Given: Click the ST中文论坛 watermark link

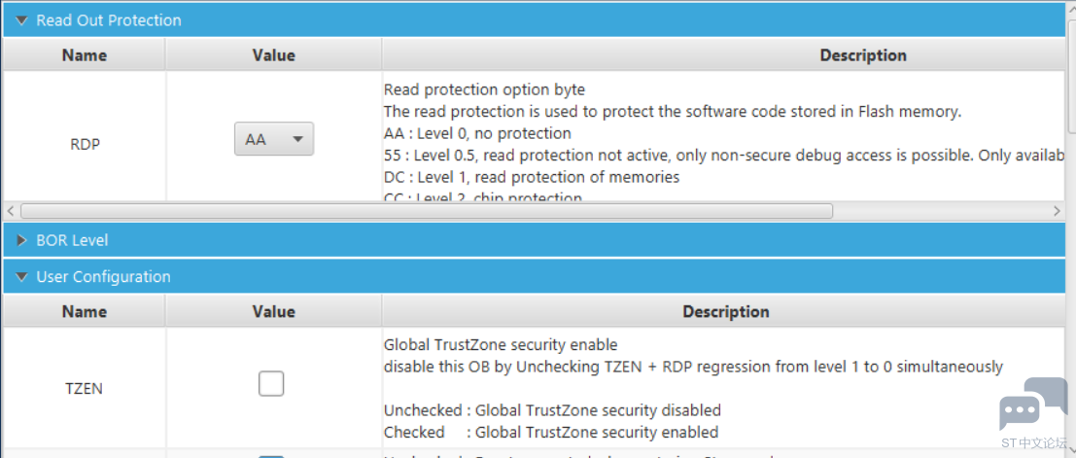Looking at the screenshot, I should pos(1033,442).
